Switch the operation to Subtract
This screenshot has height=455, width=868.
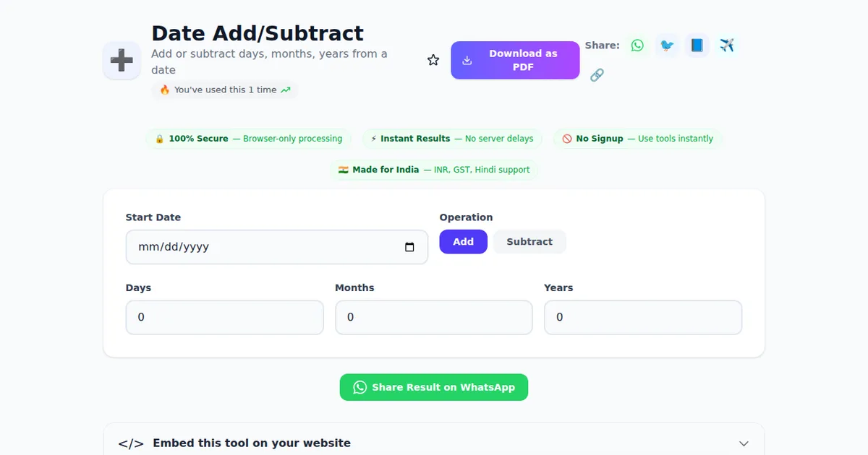tap(529, 242)
